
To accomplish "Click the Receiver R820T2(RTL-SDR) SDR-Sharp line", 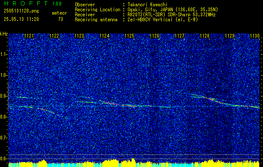I will tap(171, 15).
